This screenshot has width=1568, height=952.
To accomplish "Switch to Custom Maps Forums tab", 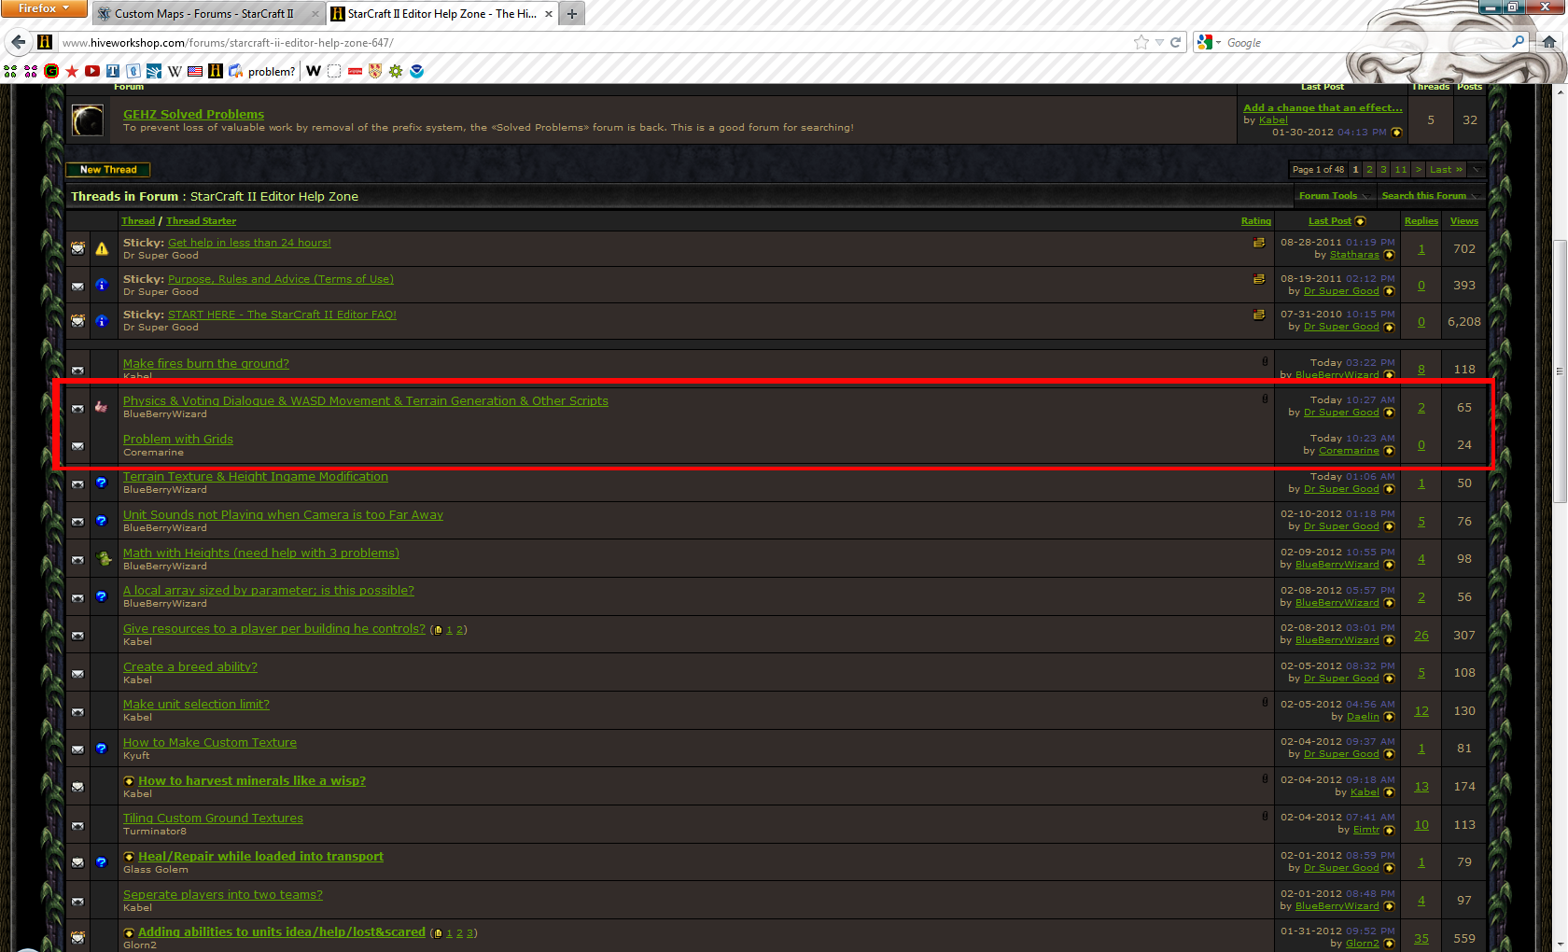I will click(x=203, y=14).
